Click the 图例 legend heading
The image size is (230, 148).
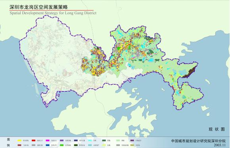[x=8, y=142]
